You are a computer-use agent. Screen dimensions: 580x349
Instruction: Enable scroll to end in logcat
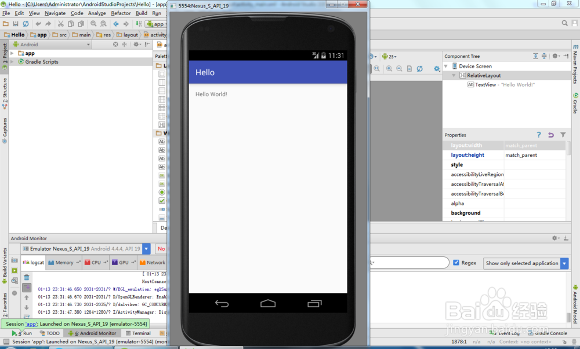pos(27,287)
